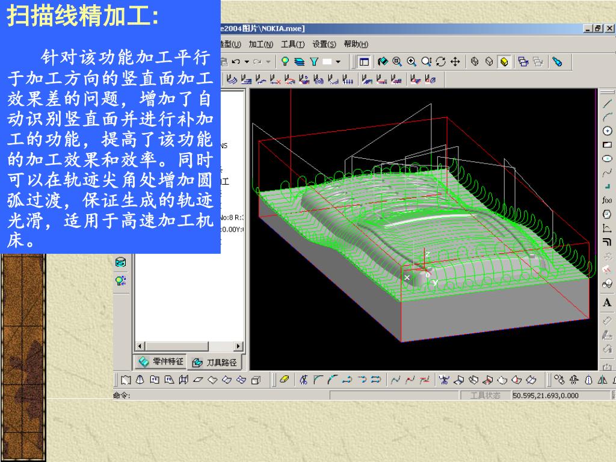Viewport: 616px width, 462px height.
Task: Click the first machining toolpath icon
Action: (x=232, y=79)
